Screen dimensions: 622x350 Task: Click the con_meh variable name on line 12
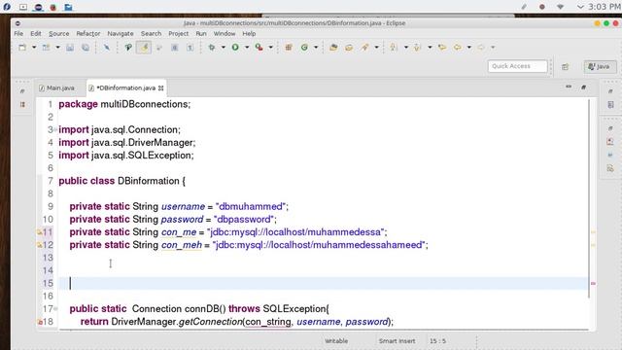click(182, 245)
